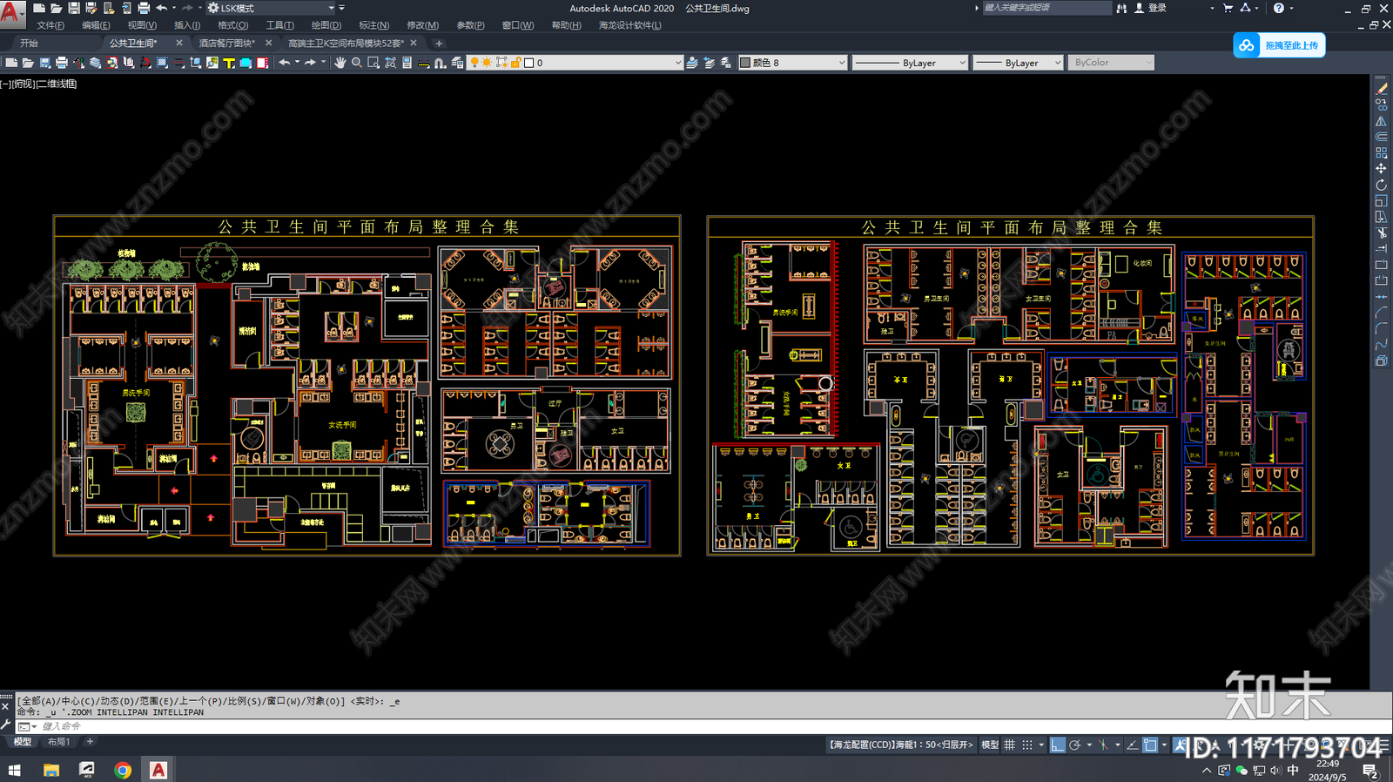Viewport: 1393px width, 782px height.
Task: Open the 绘图(D) menu
Action: click(x=326, y=25)
